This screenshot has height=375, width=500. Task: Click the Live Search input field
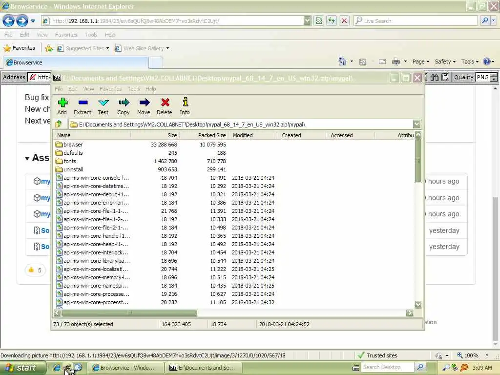pyautogui.click(x=415, y=21)
